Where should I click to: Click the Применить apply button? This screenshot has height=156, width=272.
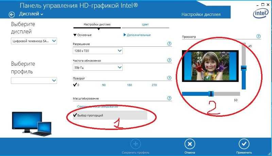point(244,147)
